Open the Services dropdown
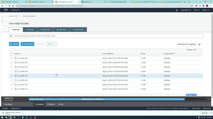This screenshot has height=119, width=213. tap(15, 10)
